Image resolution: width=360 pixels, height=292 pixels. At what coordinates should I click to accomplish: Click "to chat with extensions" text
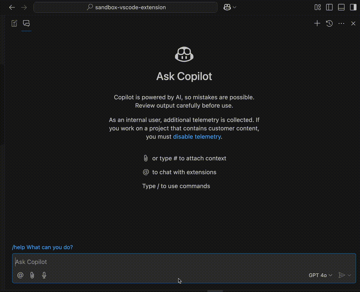point(184,172)
